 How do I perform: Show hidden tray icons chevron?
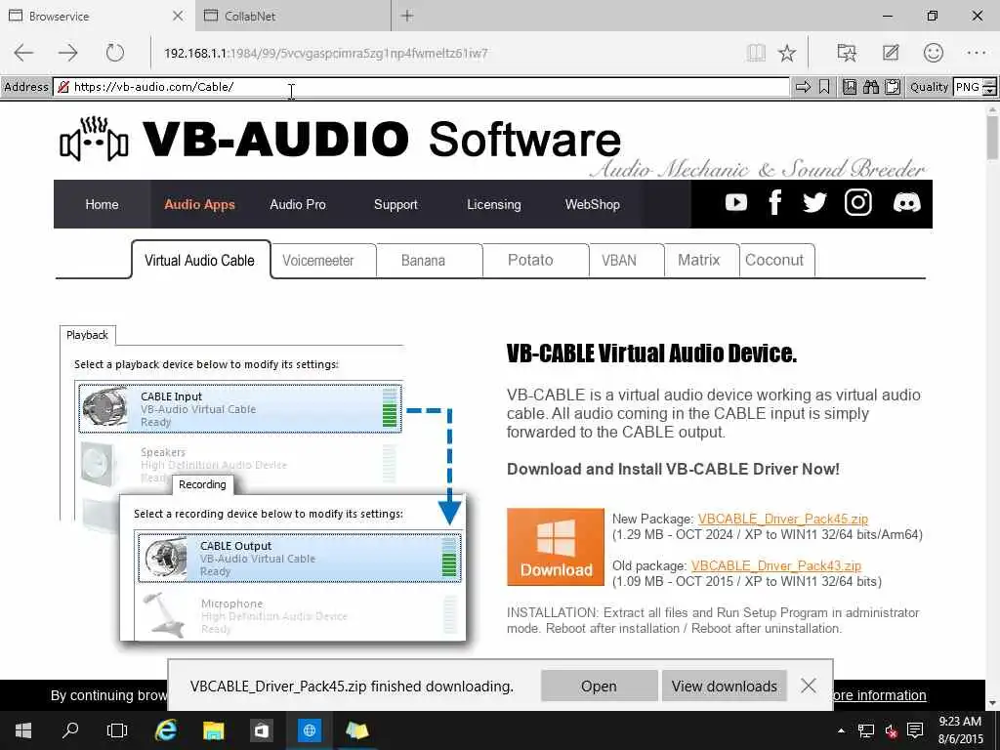[x=841, y=730]
